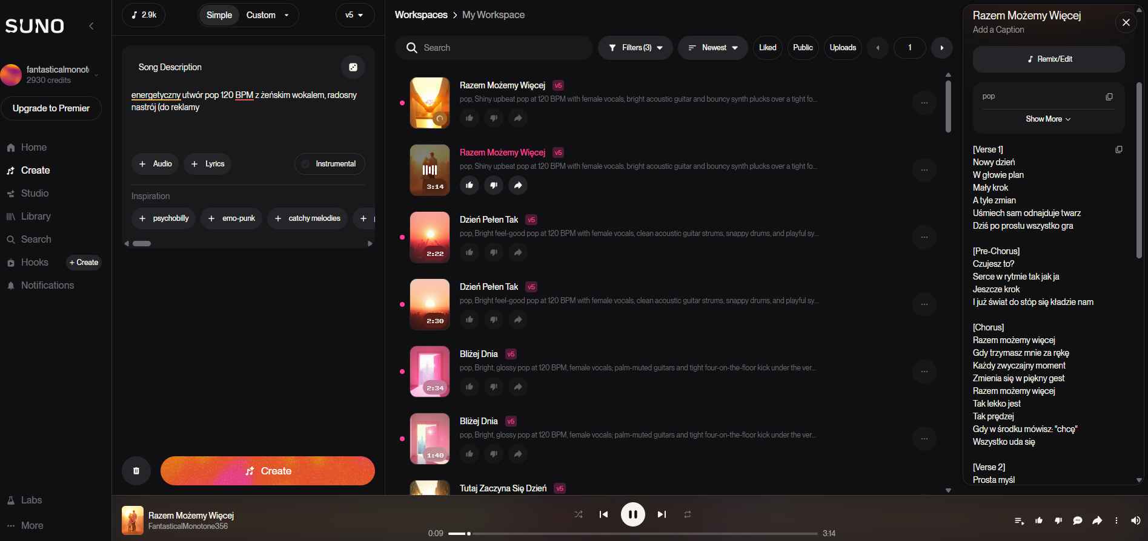Toggle the Uploads filter
Image resolution: width=1148 pixels, height=541 pixels.
[843, 48]
